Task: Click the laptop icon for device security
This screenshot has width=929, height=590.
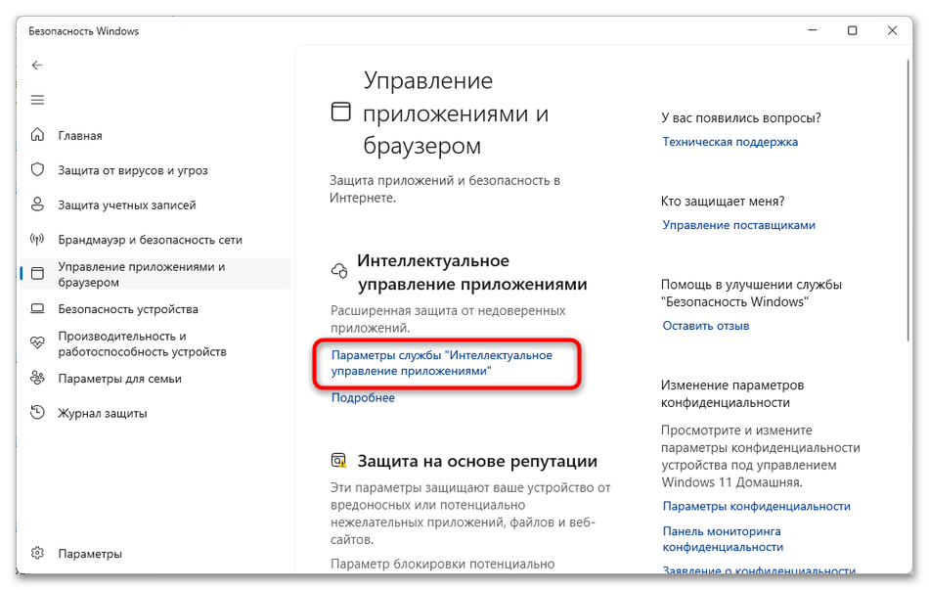Action: coord(37,309)
